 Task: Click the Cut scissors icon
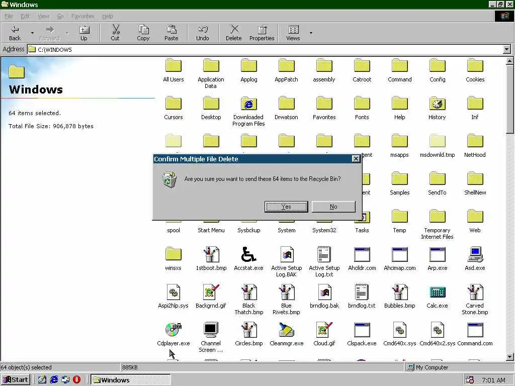(115, 30)
